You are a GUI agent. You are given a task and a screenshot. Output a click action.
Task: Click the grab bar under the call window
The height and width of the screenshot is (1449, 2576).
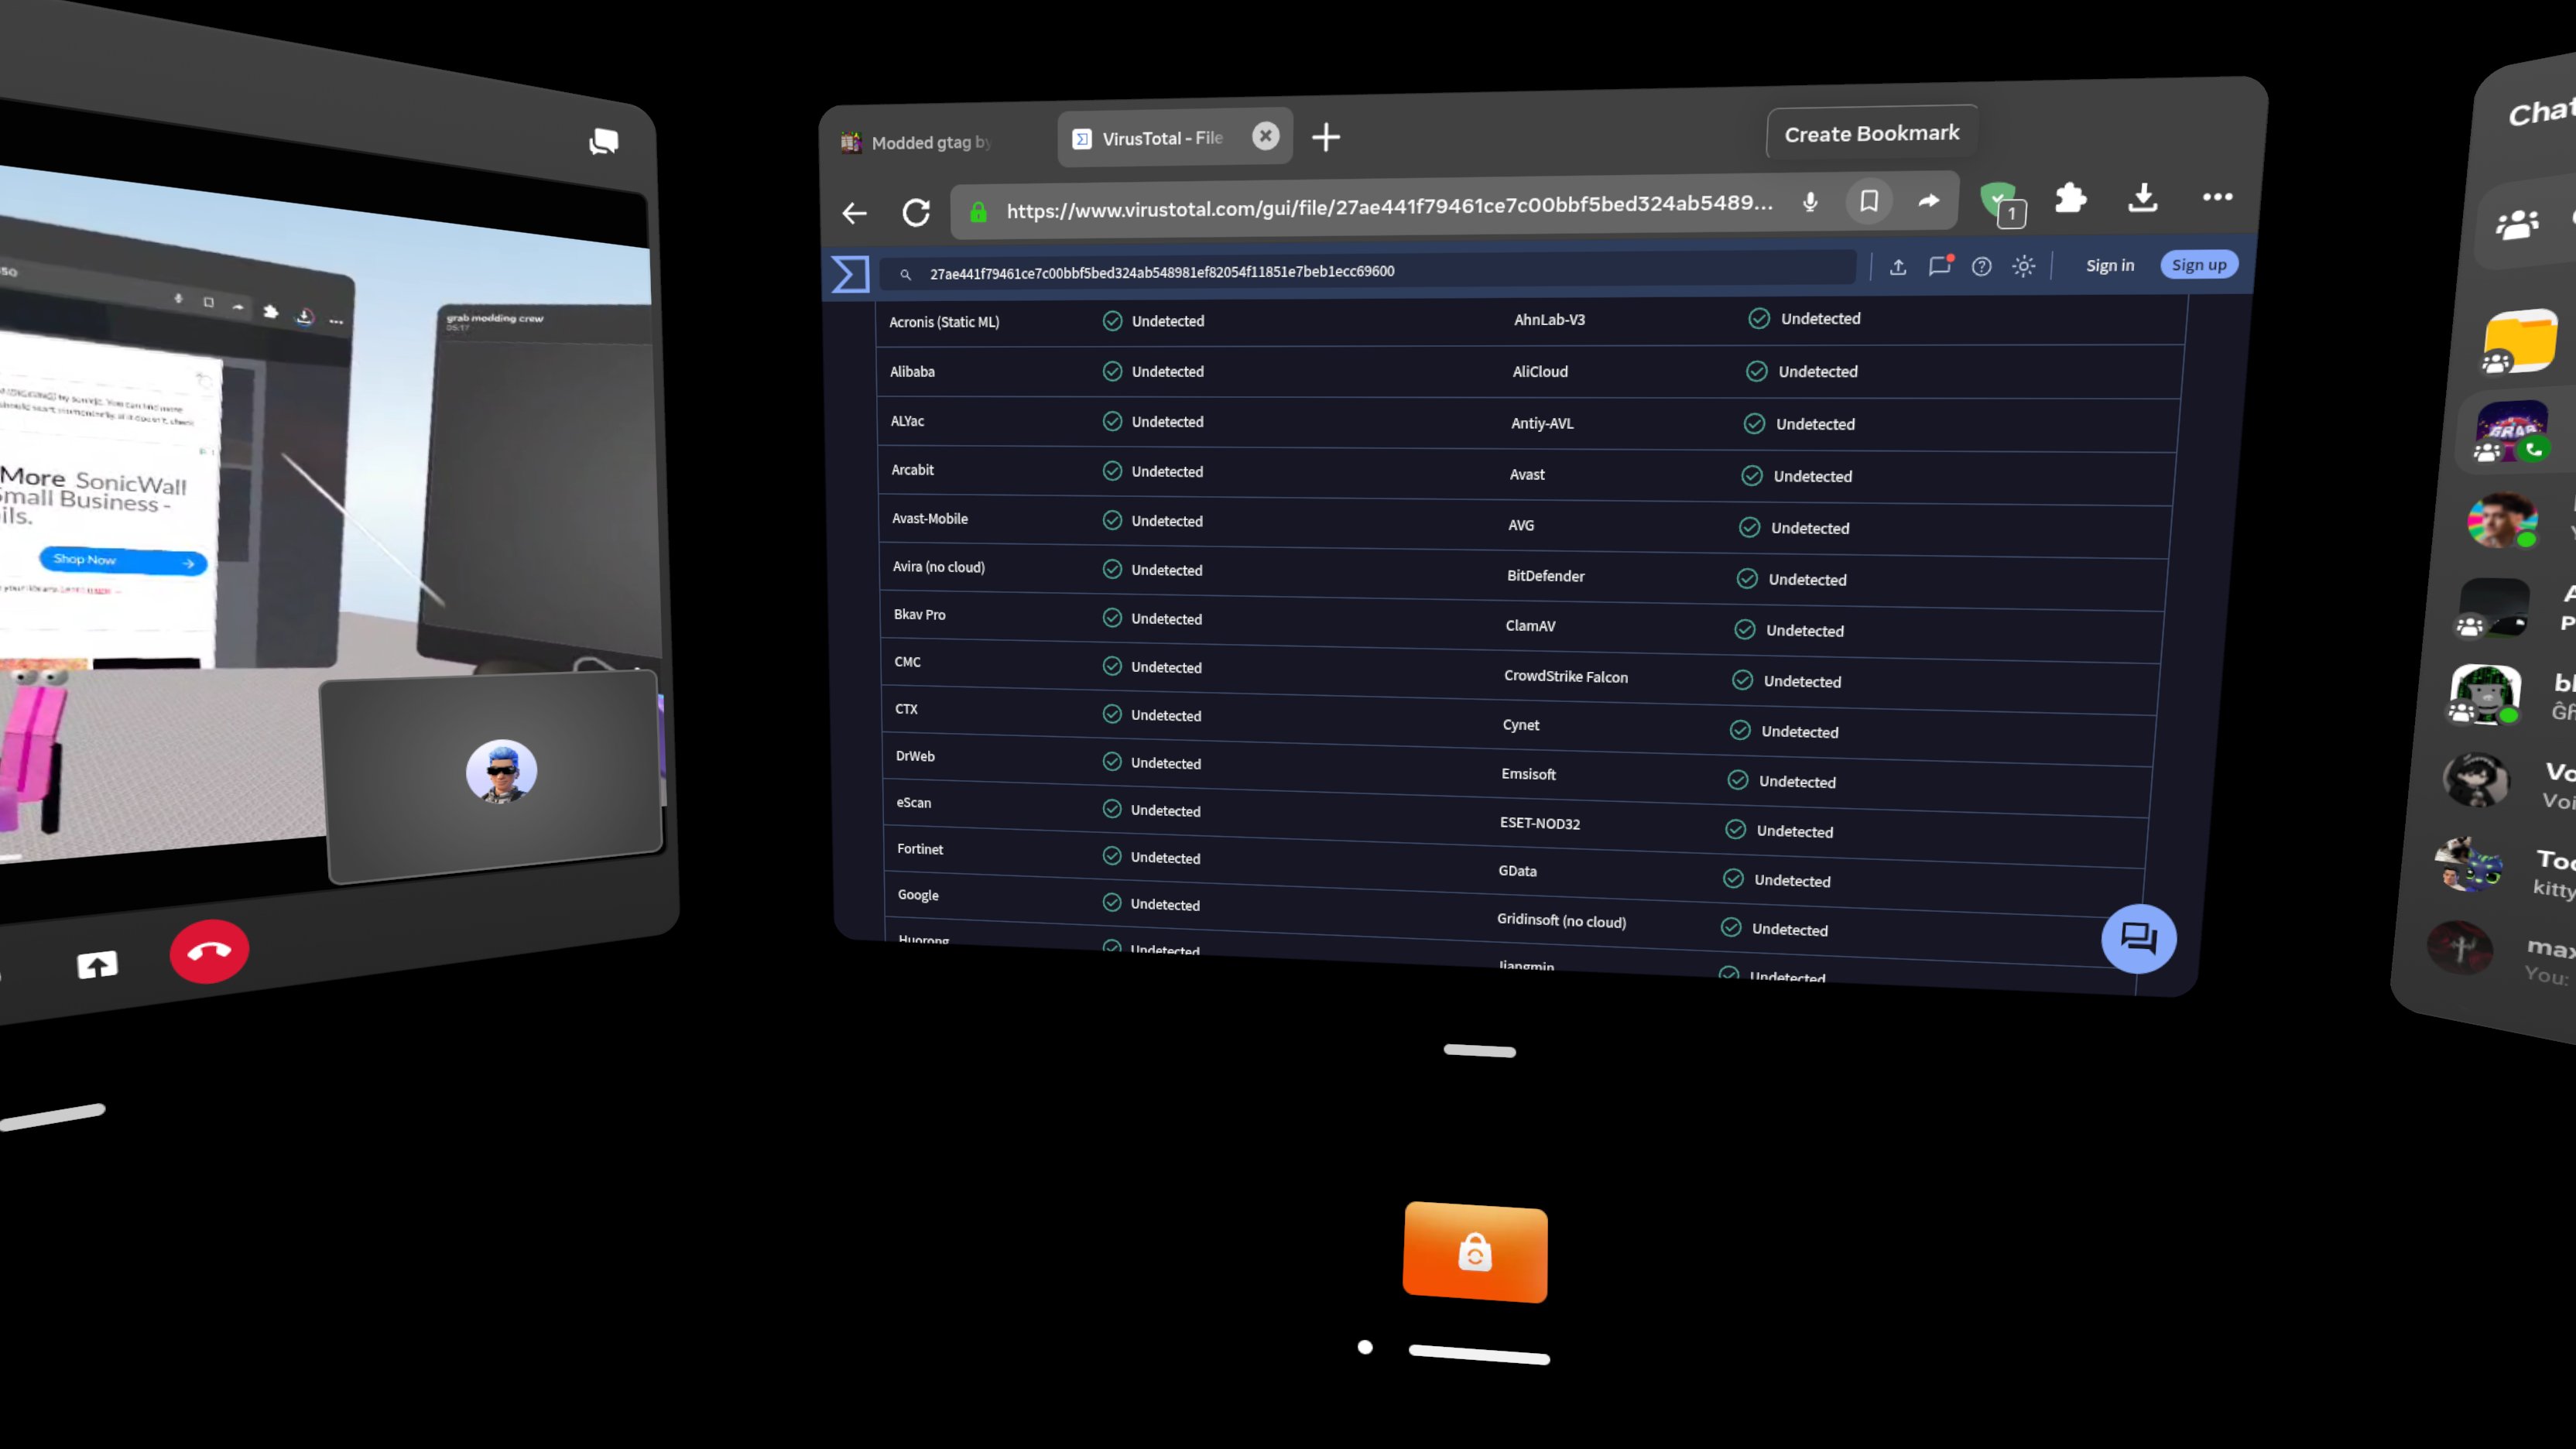coord(52,1118)
